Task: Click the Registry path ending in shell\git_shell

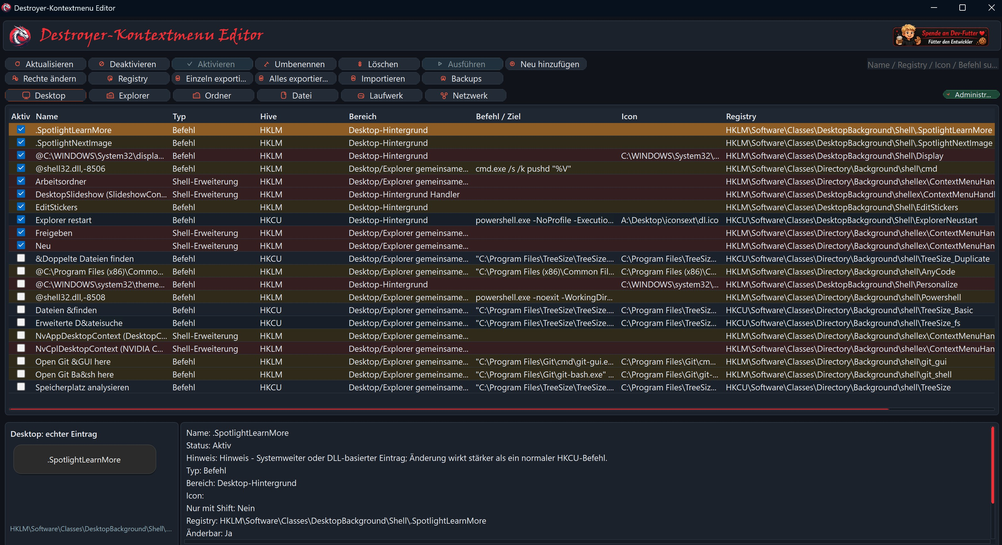Action: pos(839,375)
